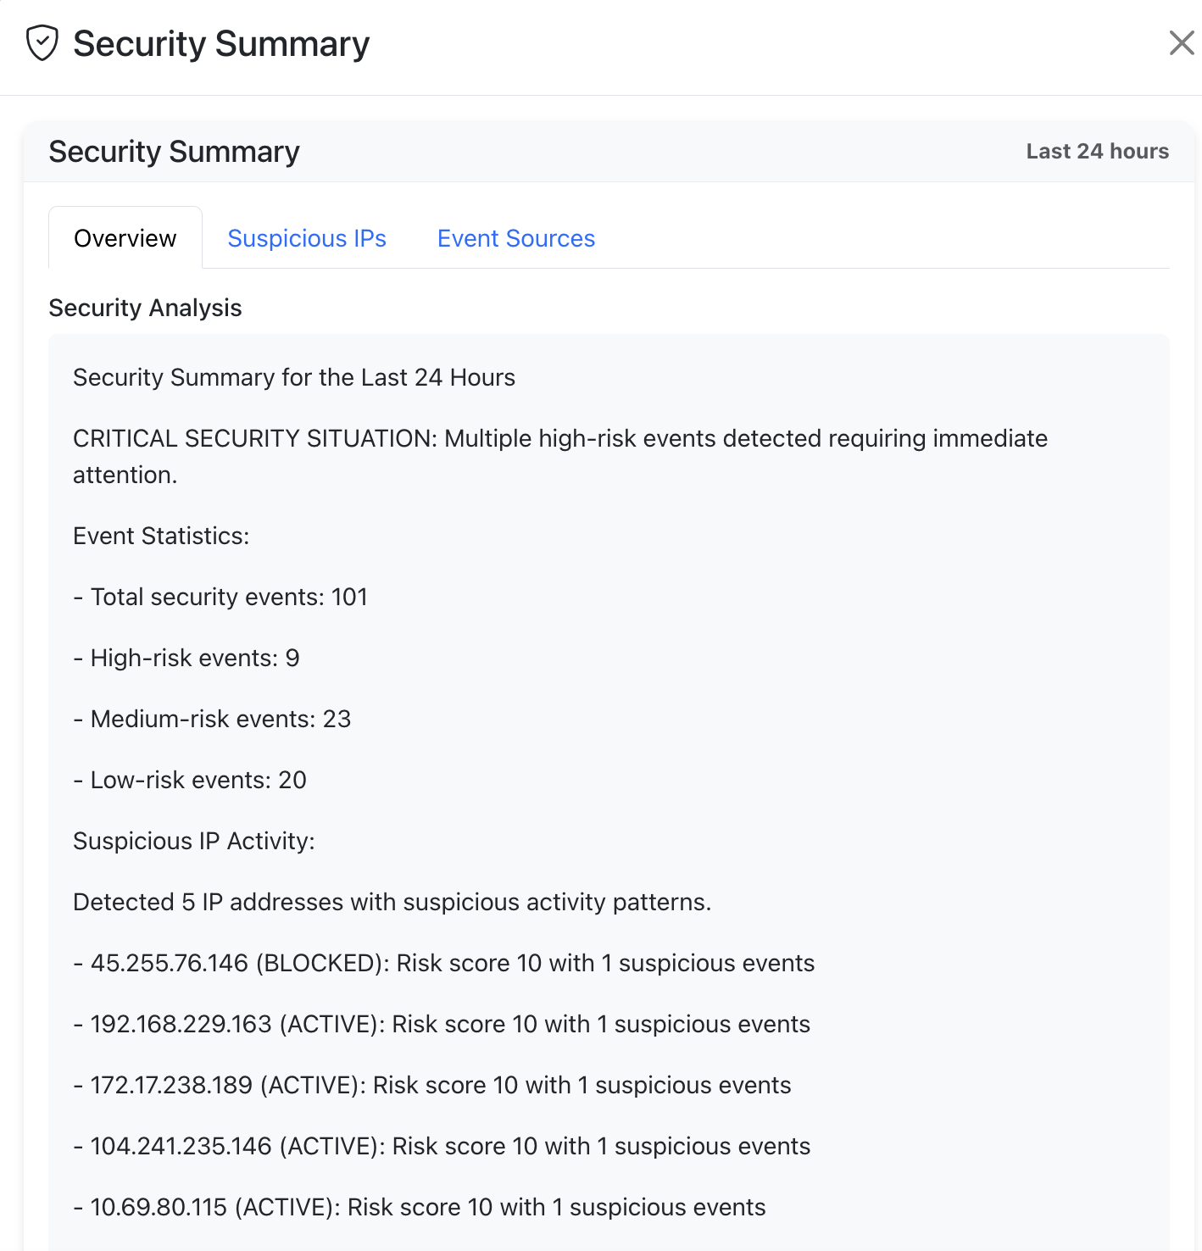The width and height of the screenshot is (1202, 1251).
Task: Click the Security Summary dialog title
Action: coord(221,44)
